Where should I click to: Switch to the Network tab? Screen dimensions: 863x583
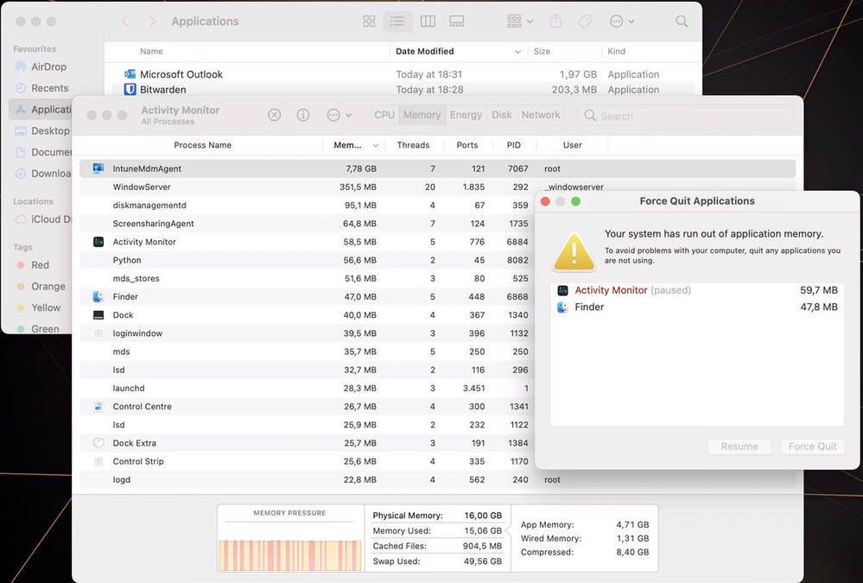click(x=541, y=115)
